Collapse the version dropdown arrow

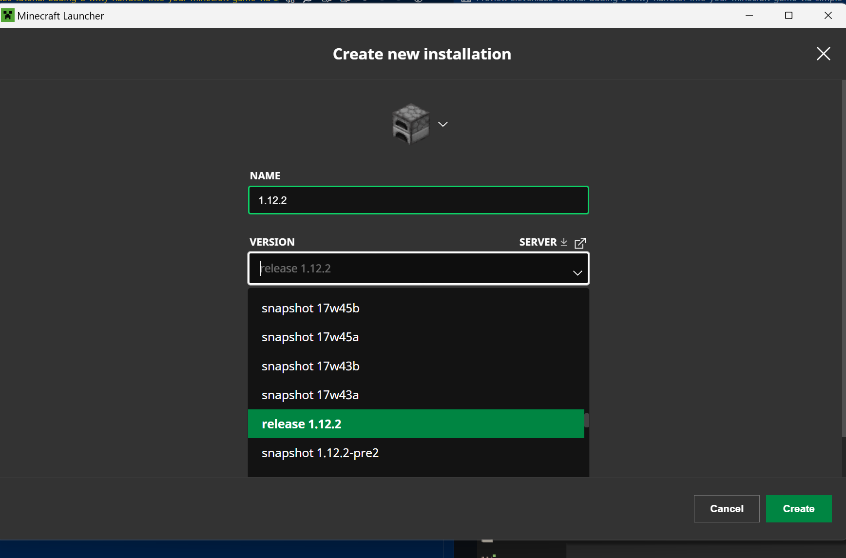tap(577, 273)
